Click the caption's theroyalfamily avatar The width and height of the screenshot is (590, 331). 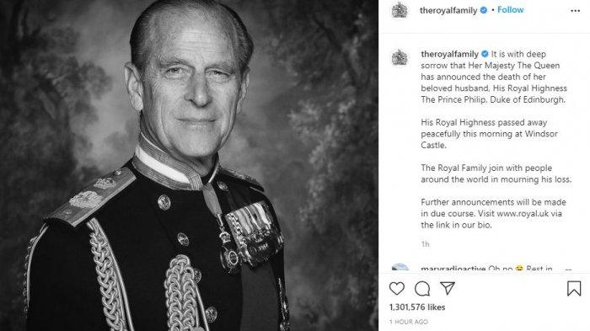[400, 58]
